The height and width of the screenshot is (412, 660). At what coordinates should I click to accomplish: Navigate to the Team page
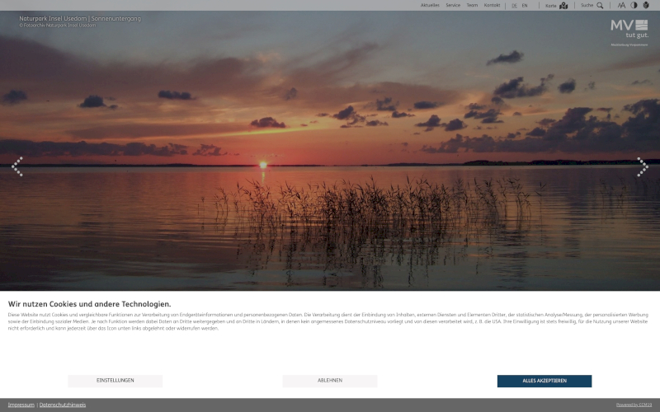[x=472, y=5]
